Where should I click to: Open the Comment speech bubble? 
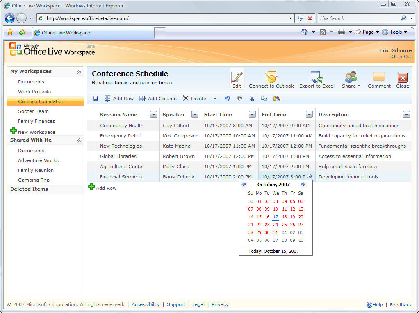pyautogui.click(x=379, y=80)
